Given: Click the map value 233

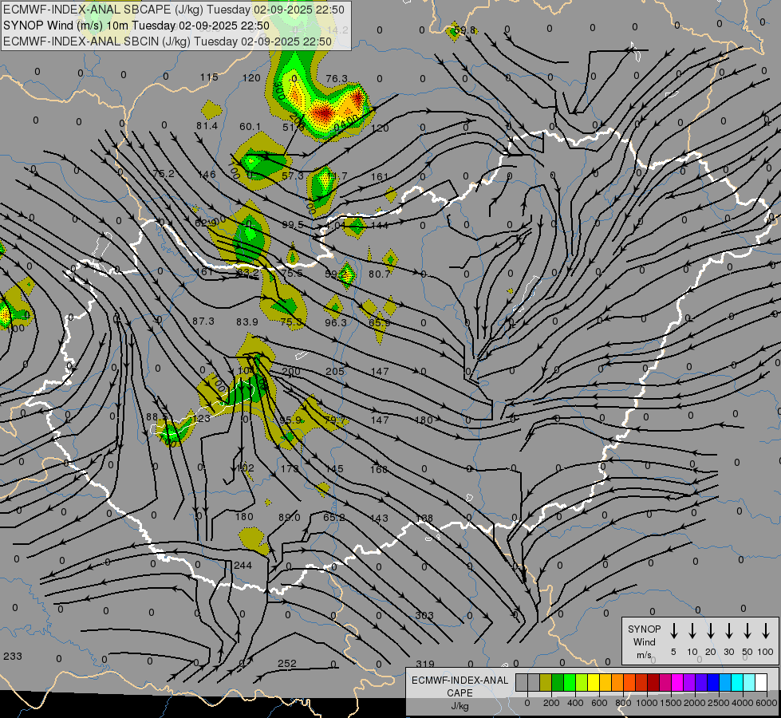Looking at the screenshot, I should (x=13, y=657).
